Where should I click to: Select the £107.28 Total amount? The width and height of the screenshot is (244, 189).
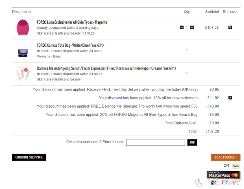coord(212,131)
